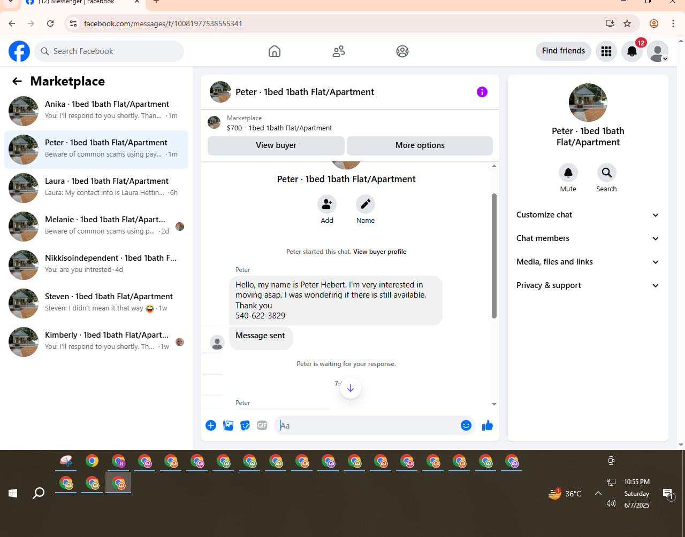
Task: Expand Media, files and links section
Action: [x=588, y=262]
